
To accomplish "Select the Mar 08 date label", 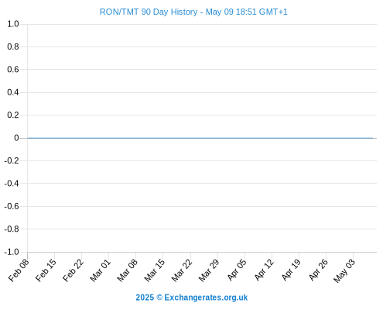I will 128,270.
